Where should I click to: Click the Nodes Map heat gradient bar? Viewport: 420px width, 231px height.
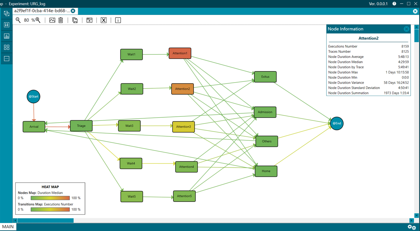click(x=50, y=198)
